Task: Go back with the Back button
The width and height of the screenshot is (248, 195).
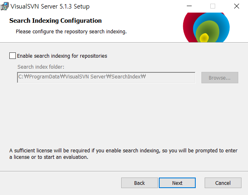Action: click(139, 183)
